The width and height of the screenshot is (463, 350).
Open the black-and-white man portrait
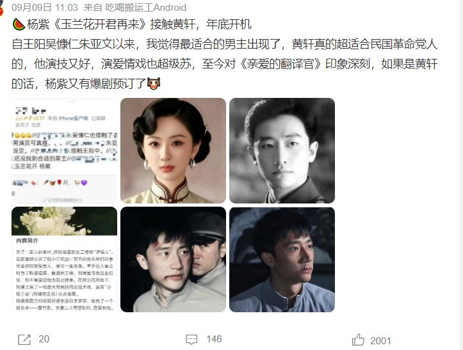click(282, 150)
